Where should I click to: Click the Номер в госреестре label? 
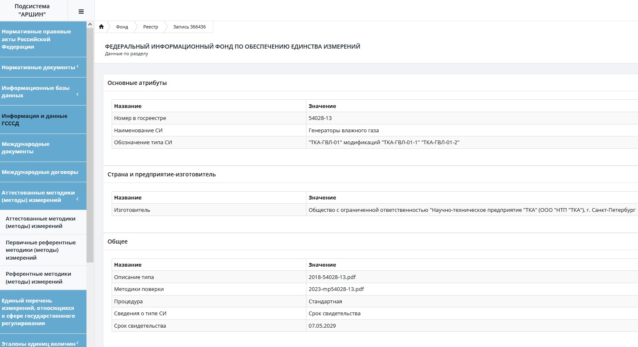tap(140, 118)
